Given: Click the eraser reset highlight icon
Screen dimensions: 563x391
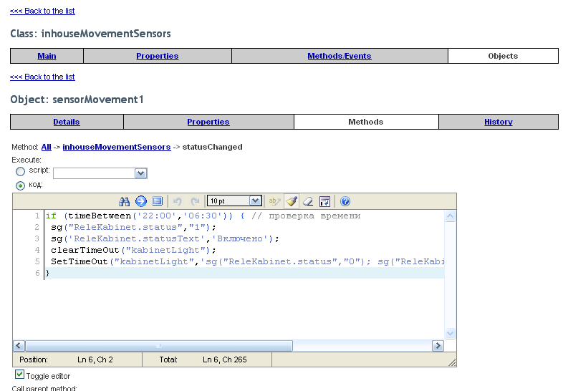Looking at the screenshot, I should click(x=308, y=201).
